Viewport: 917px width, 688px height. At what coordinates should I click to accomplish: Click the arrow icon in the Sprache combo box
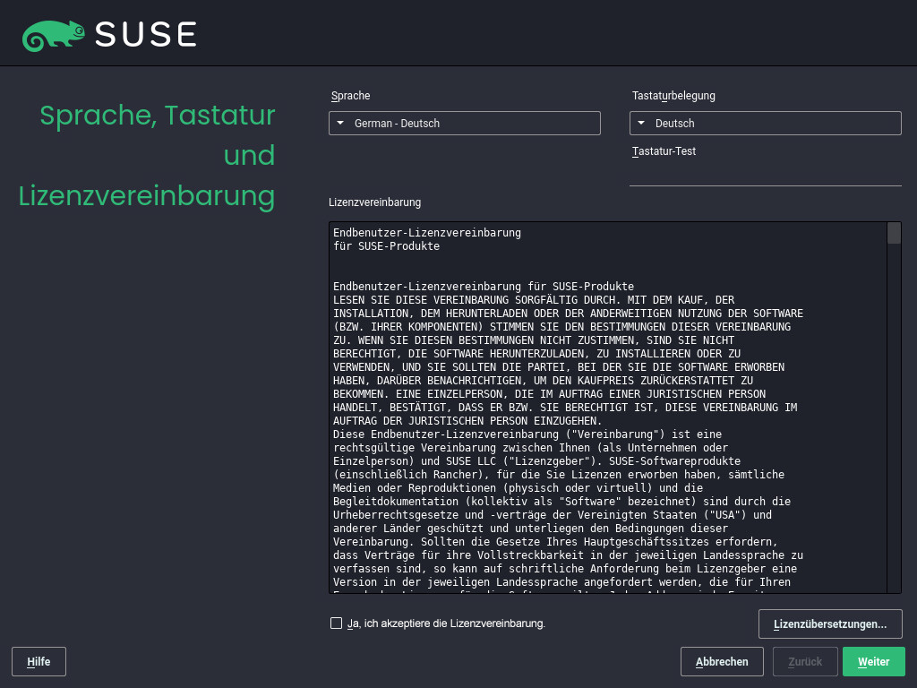pyautogui.click(x=341, y=124)
